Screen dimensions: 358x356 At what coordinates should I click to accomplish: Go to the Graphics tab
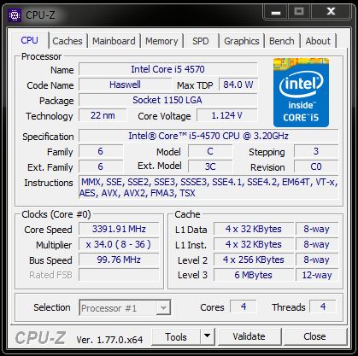(242, 41)
